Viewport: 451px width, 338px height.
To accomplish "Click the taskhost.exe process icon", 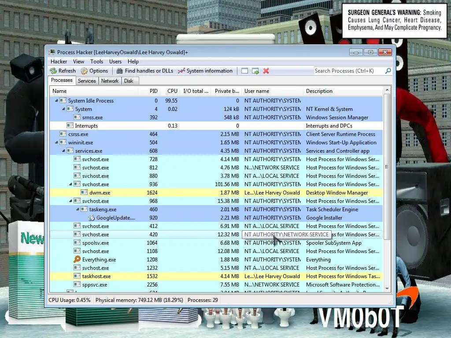I will 77,276.
